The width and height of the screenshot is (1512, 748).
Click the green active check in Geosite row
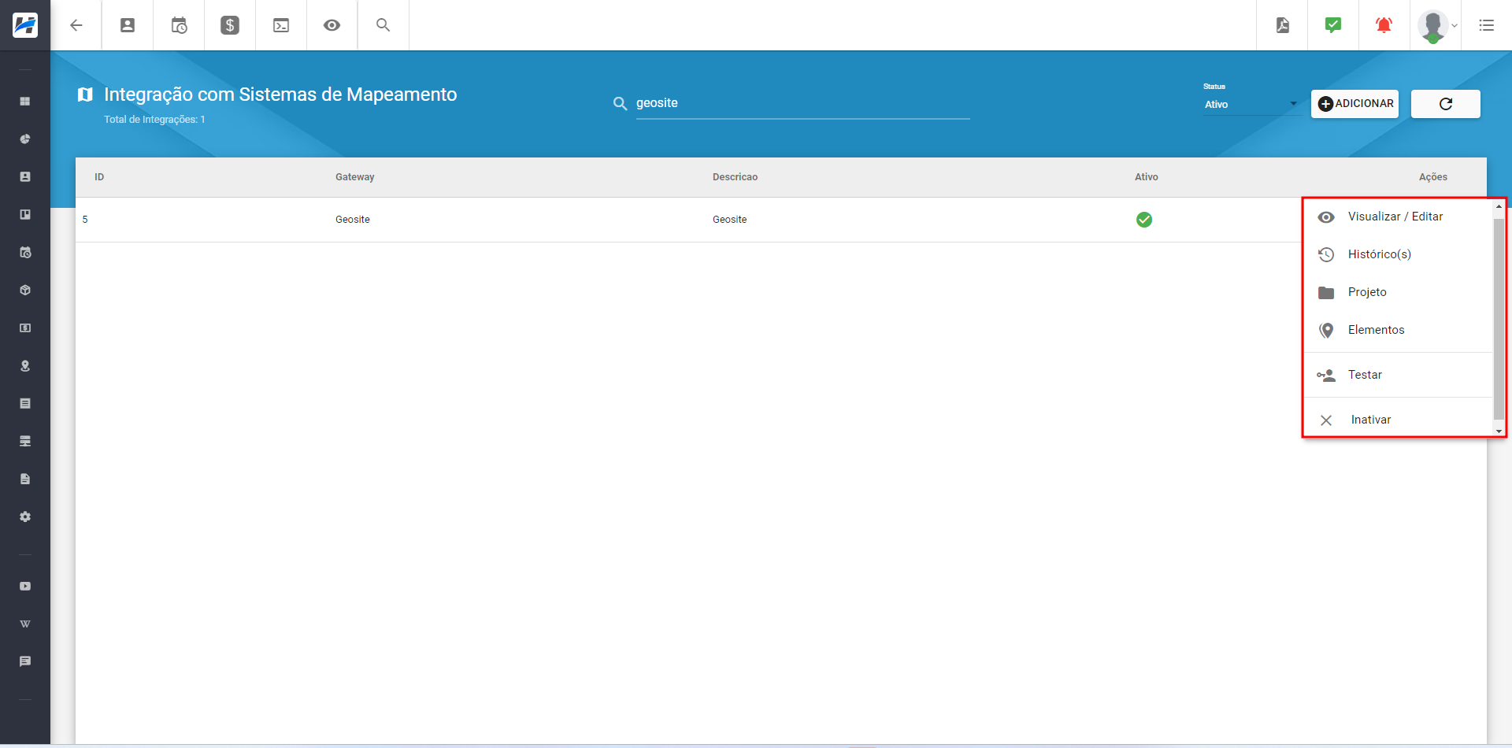click(1144, 220)
